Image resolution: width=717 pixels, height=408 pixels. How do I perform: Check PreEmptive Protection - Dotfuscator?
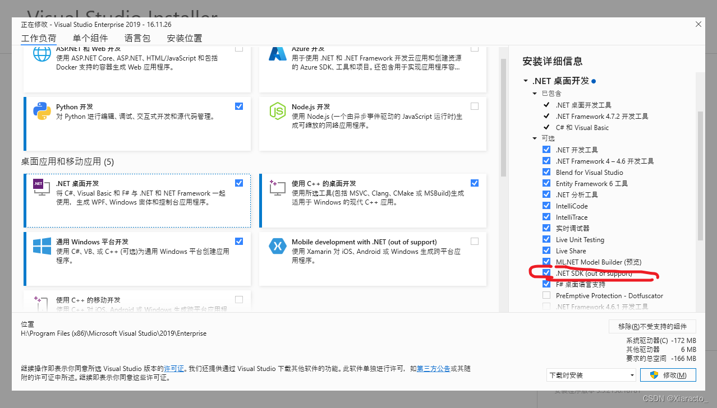point(546,295)
